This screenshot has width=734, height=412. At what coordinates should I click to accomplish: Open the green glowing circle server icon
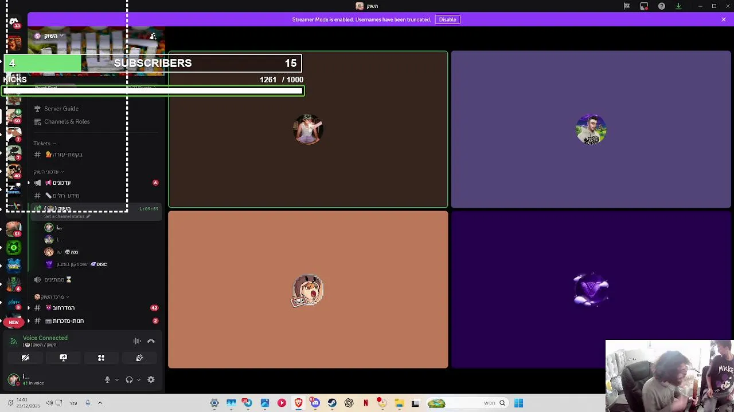coord(14,247)
